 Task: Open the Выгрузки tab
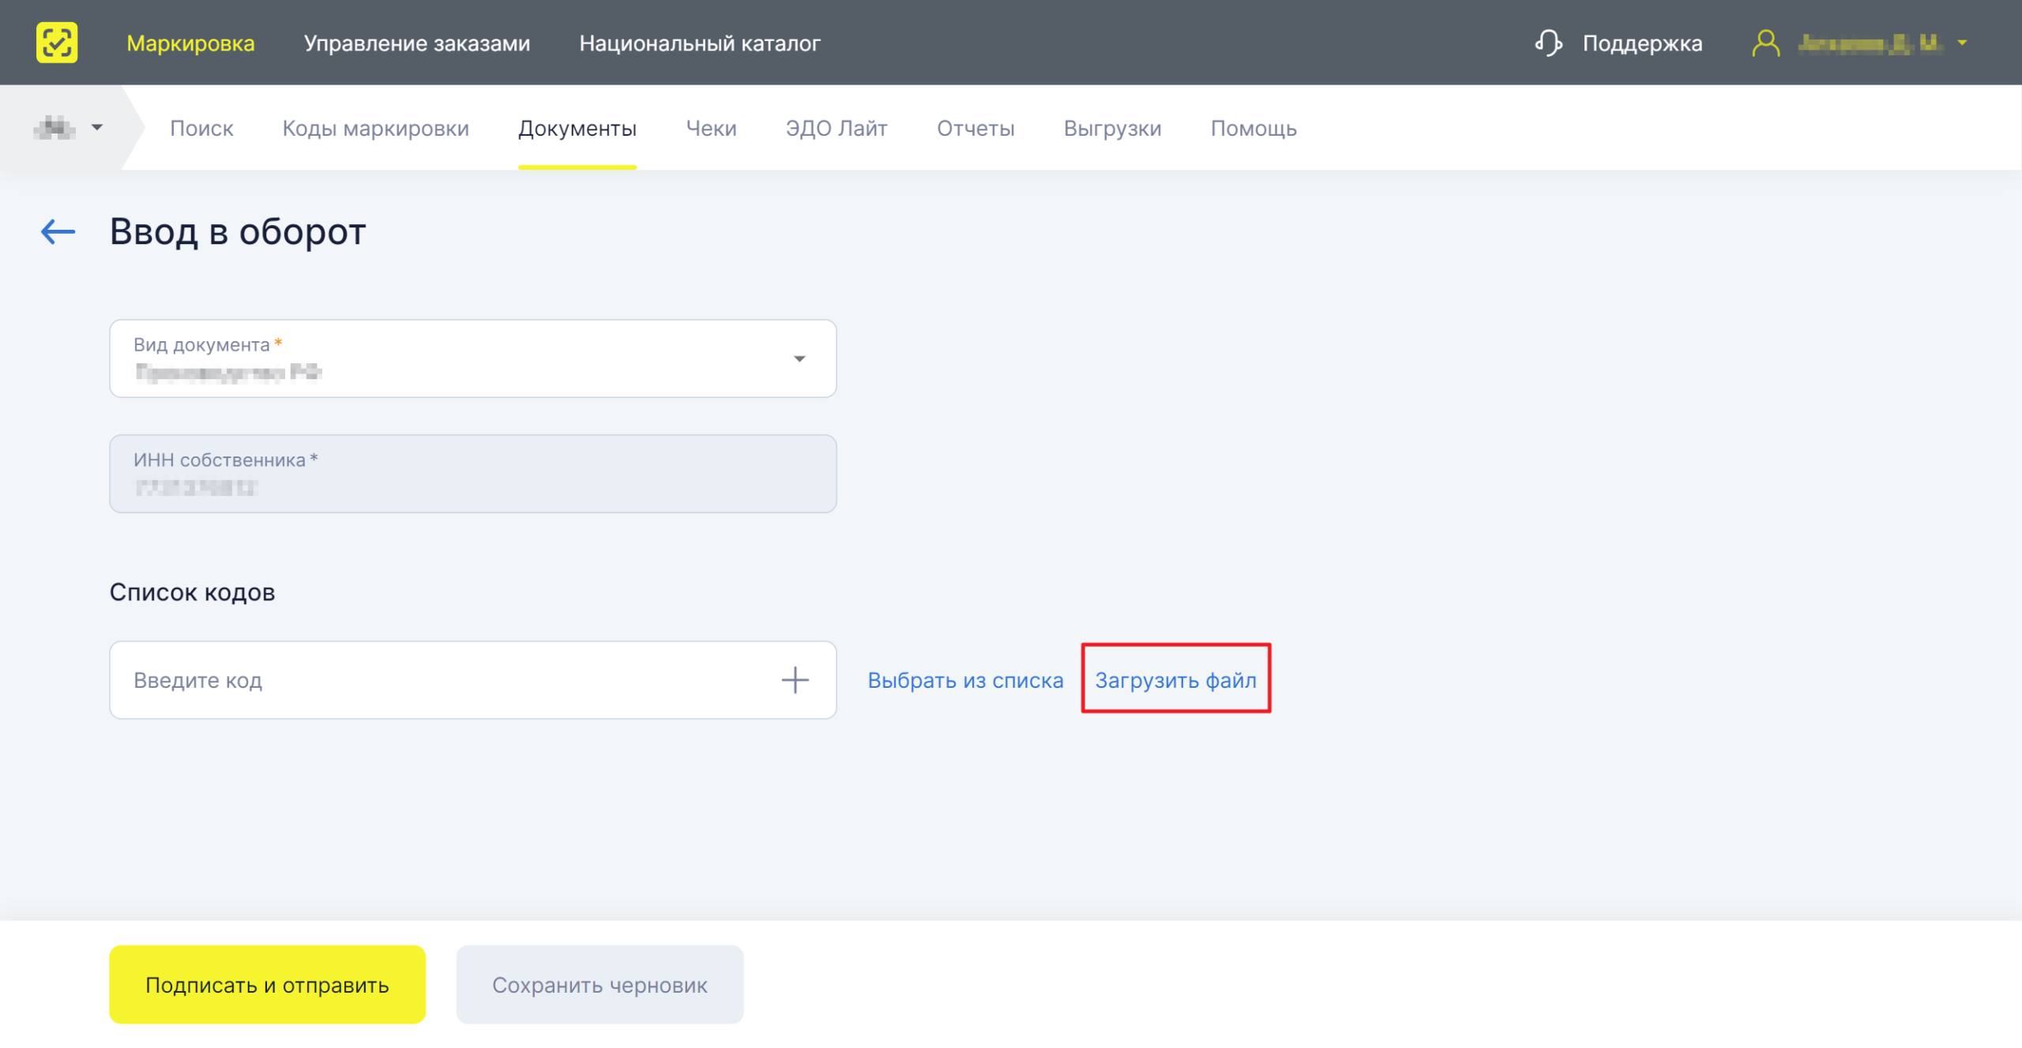tap(1112, 128)
